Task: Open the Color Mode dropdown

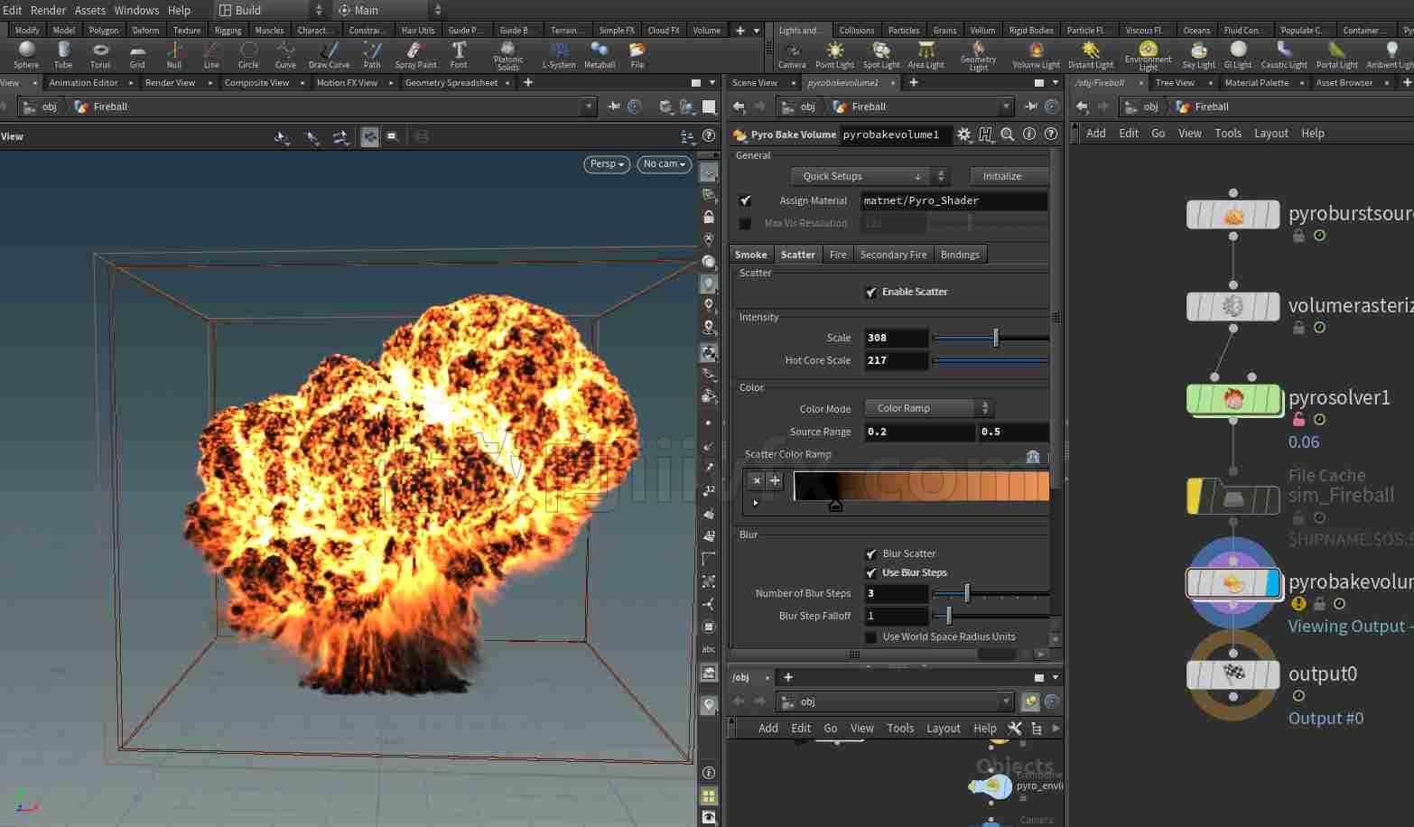Action: (x=928, y=408)
